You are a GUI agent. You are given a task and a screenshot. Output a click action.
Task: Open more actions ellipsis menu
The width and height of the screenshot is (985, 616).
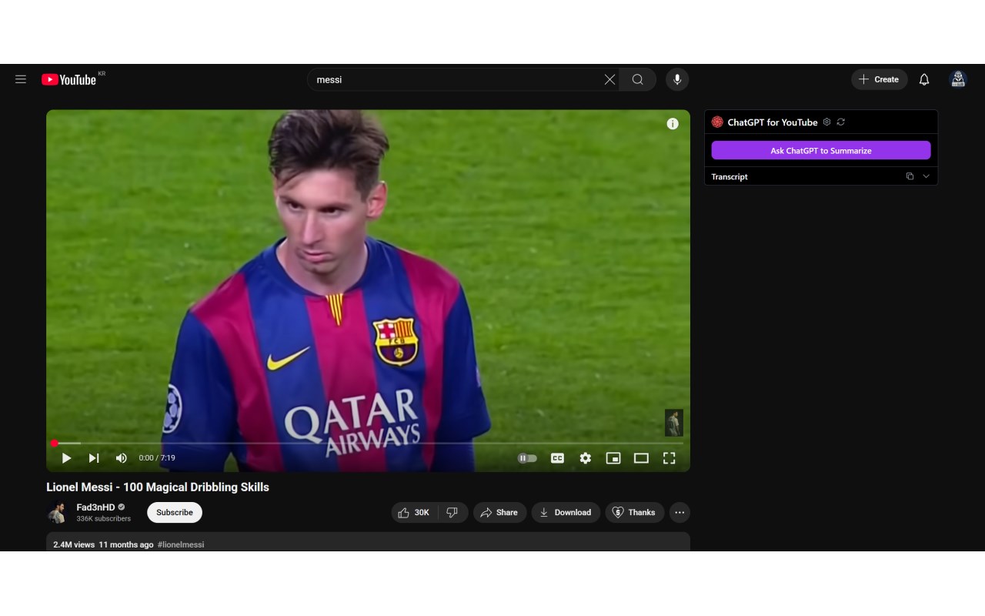point(679,513)
